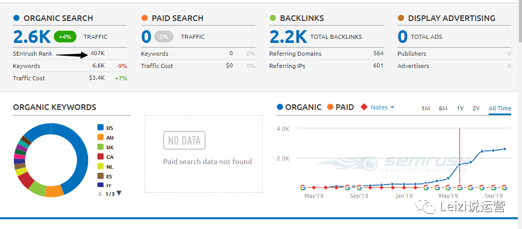Screen dimensions: 522x229
Task: Select the large blue US segment of donut chart
Action: tap(82, 156)
